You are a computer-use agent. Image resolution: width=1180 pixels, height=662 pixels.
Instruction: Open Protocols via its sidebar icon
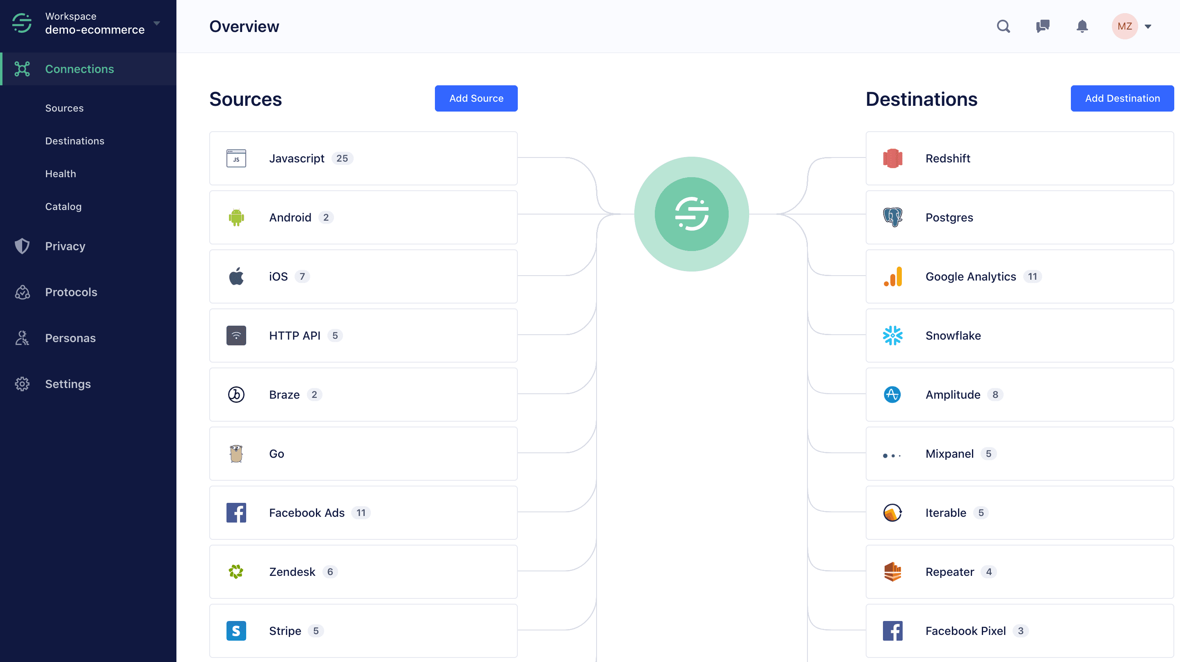[x=22, y=292]
